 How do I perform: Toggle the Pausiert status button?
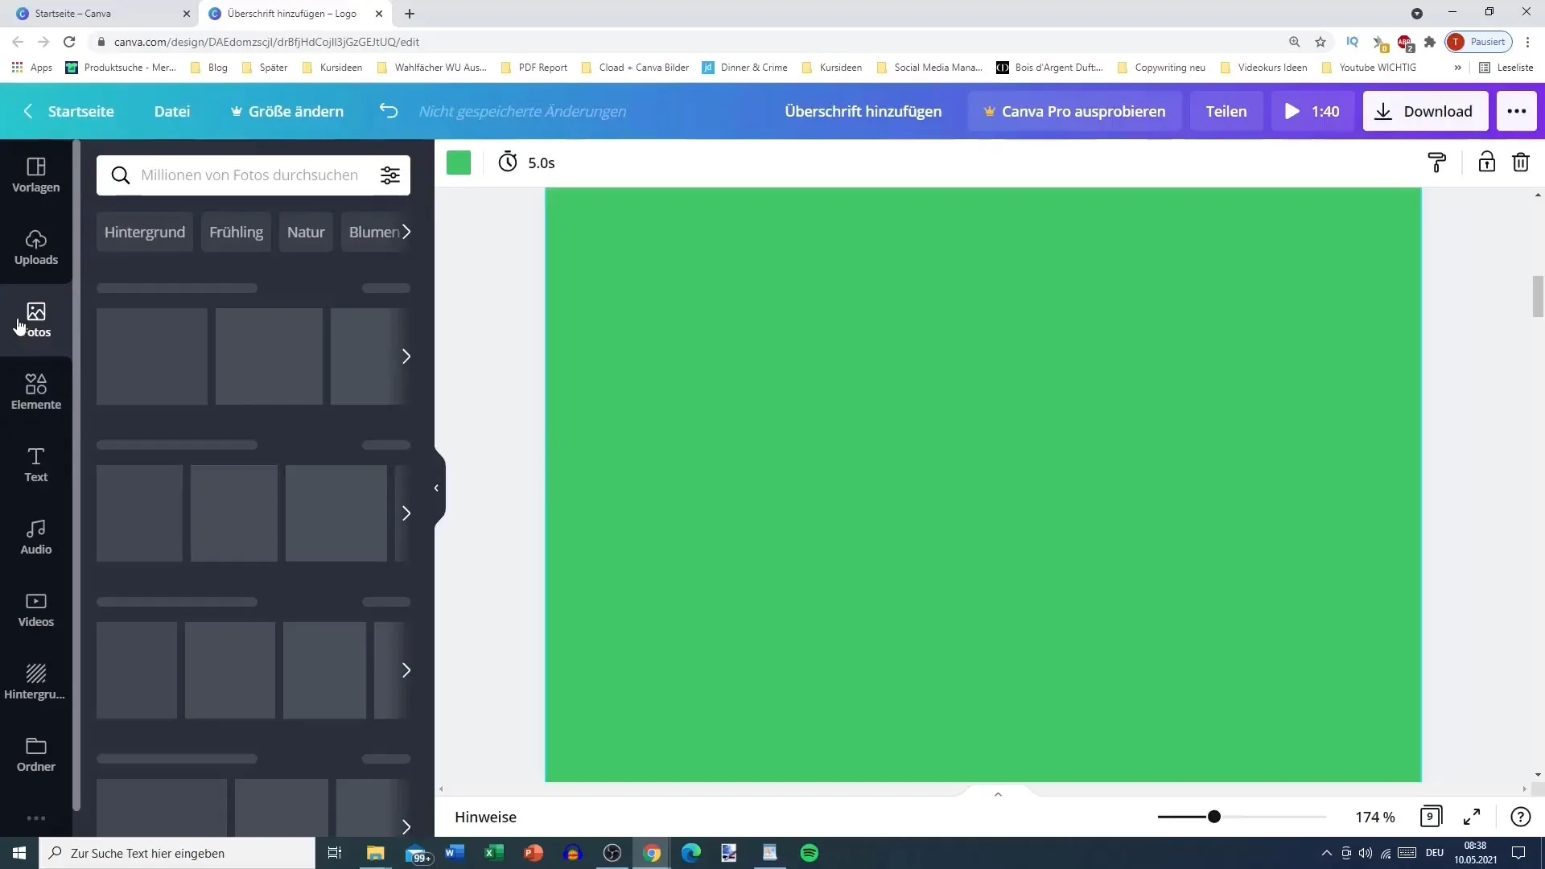click(x=1481, y=41)
